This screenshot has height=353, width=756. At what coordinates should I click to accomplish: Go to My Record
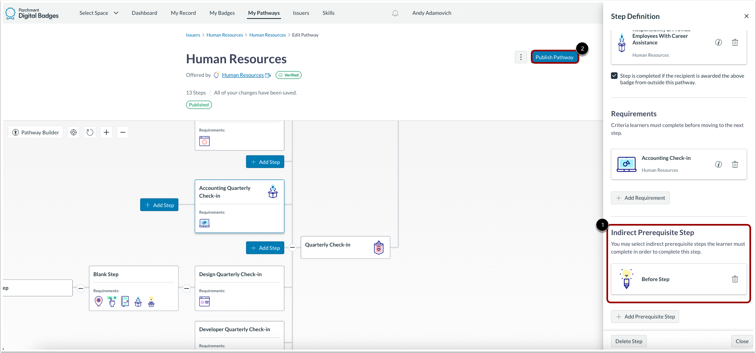click(183, 13)
